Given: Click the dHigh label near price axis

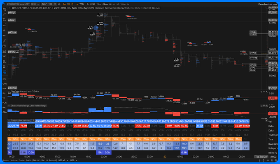Looking at the screenshot, I should point(253,32).
